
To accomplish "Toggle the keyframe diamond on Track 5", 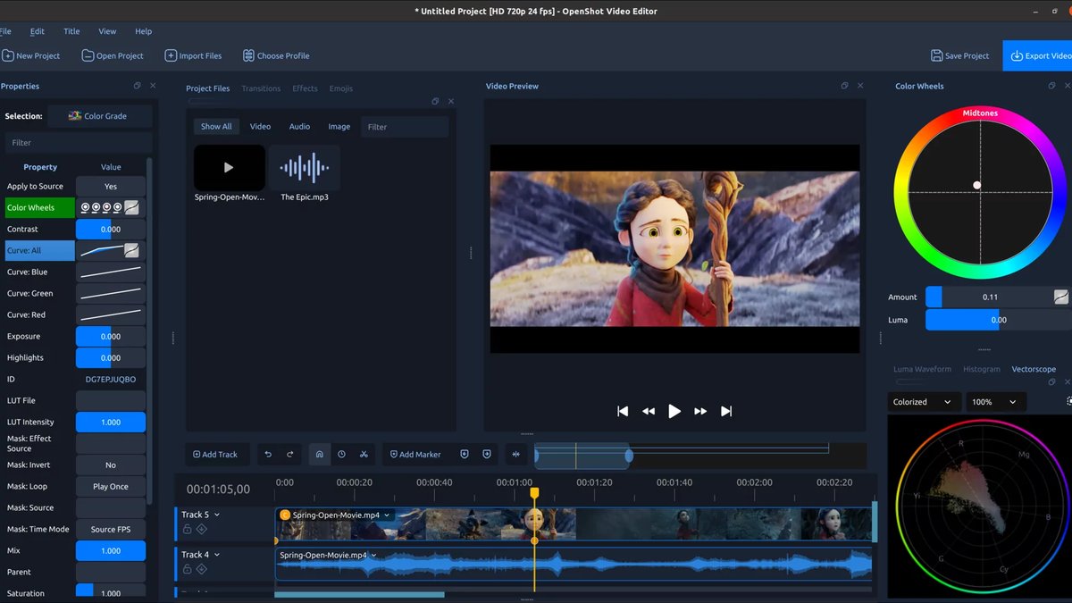I will pyautogui.click(x=202, y=529).
